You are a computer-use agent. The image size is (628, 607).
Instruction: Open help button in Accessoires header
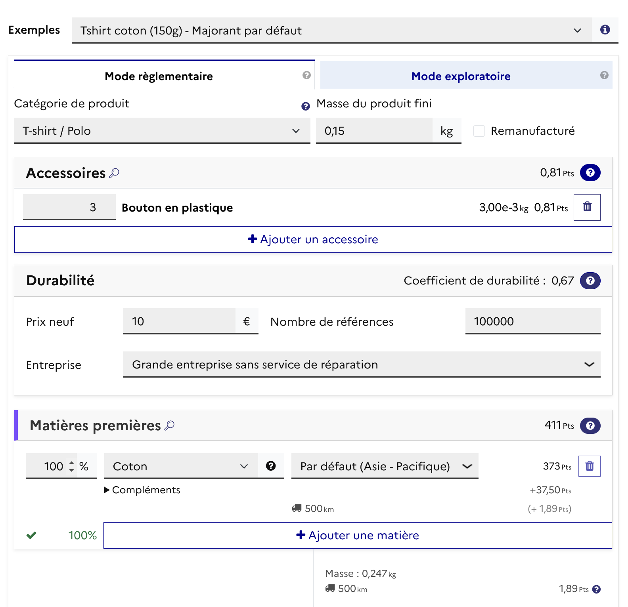click(x=590, y=173)
